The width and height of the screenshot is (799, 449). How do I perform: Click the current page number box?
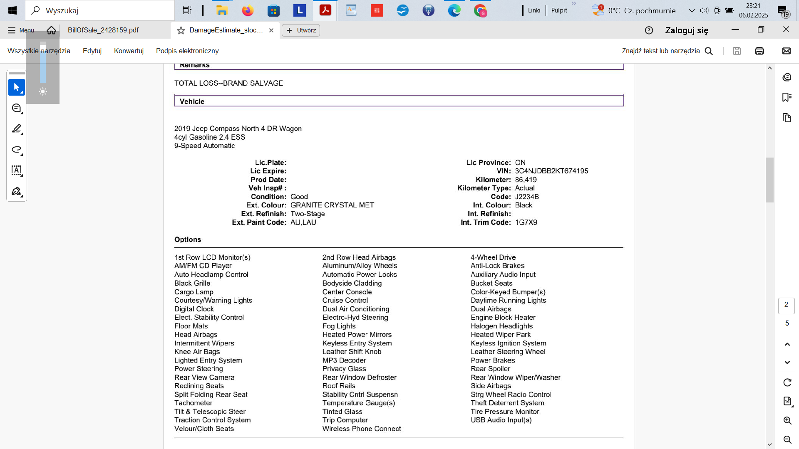[786, 306]
